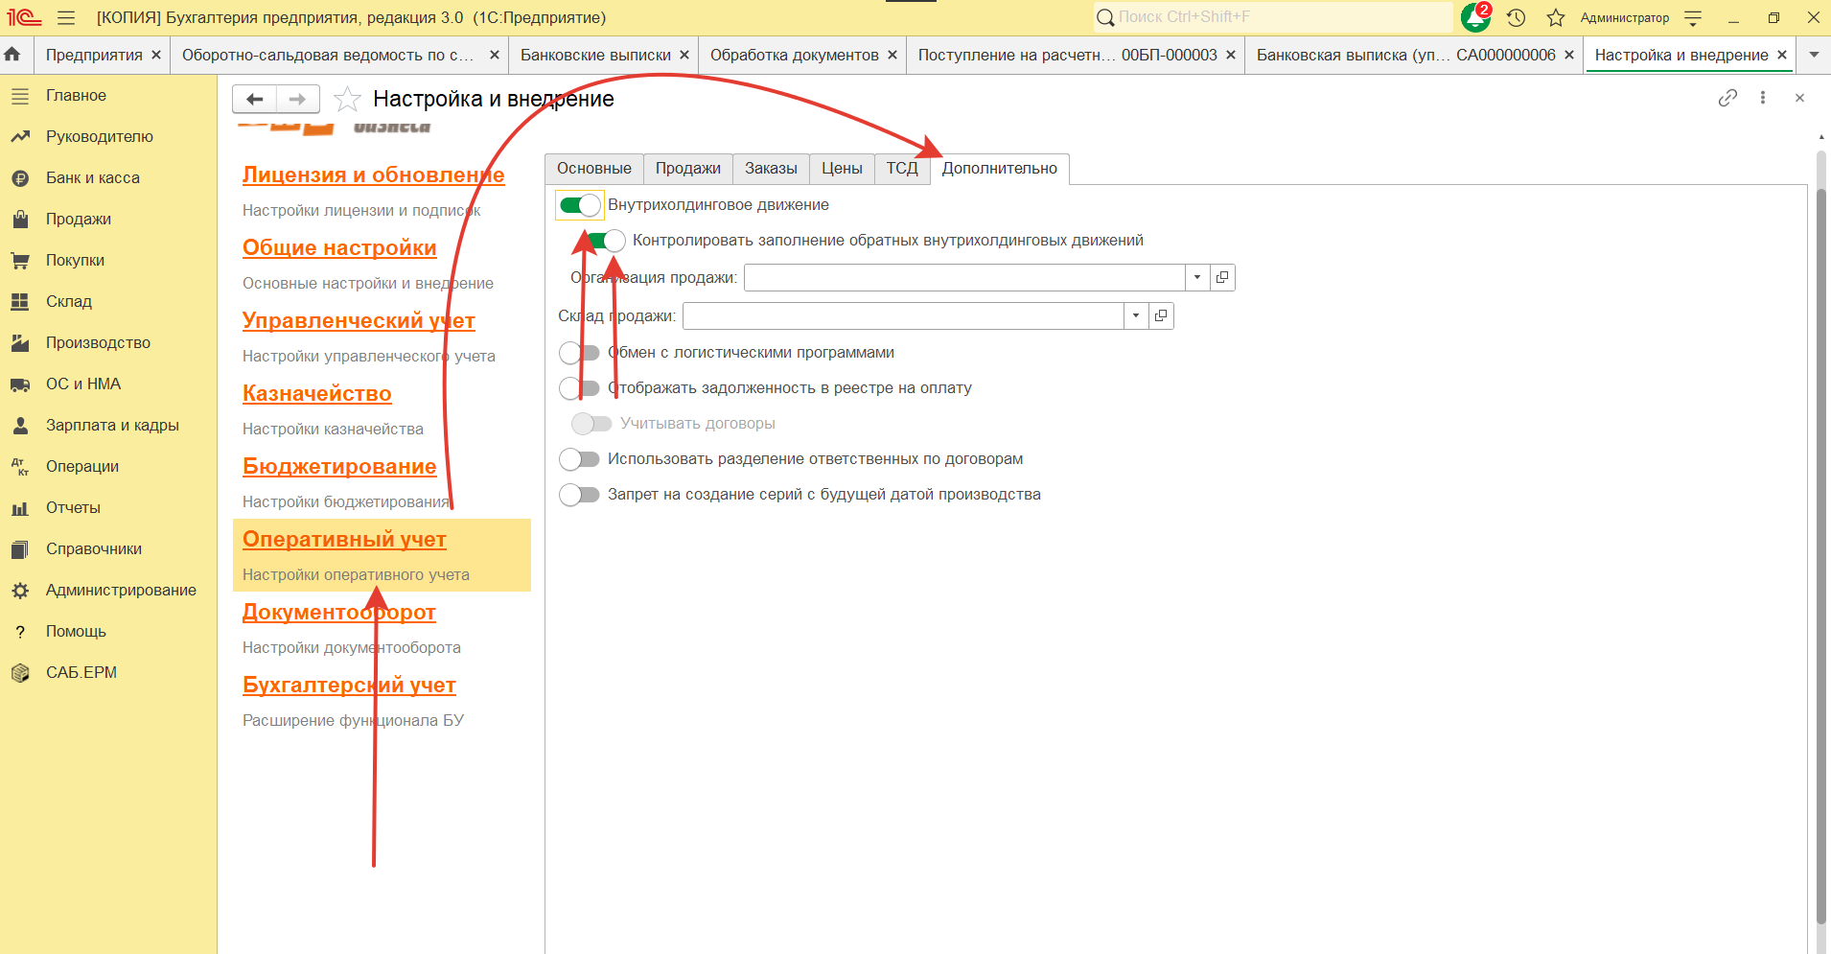Toggle Внутрихолдинговое движение switch
Screen dimensions: 1831x954
tap(580, 205)
